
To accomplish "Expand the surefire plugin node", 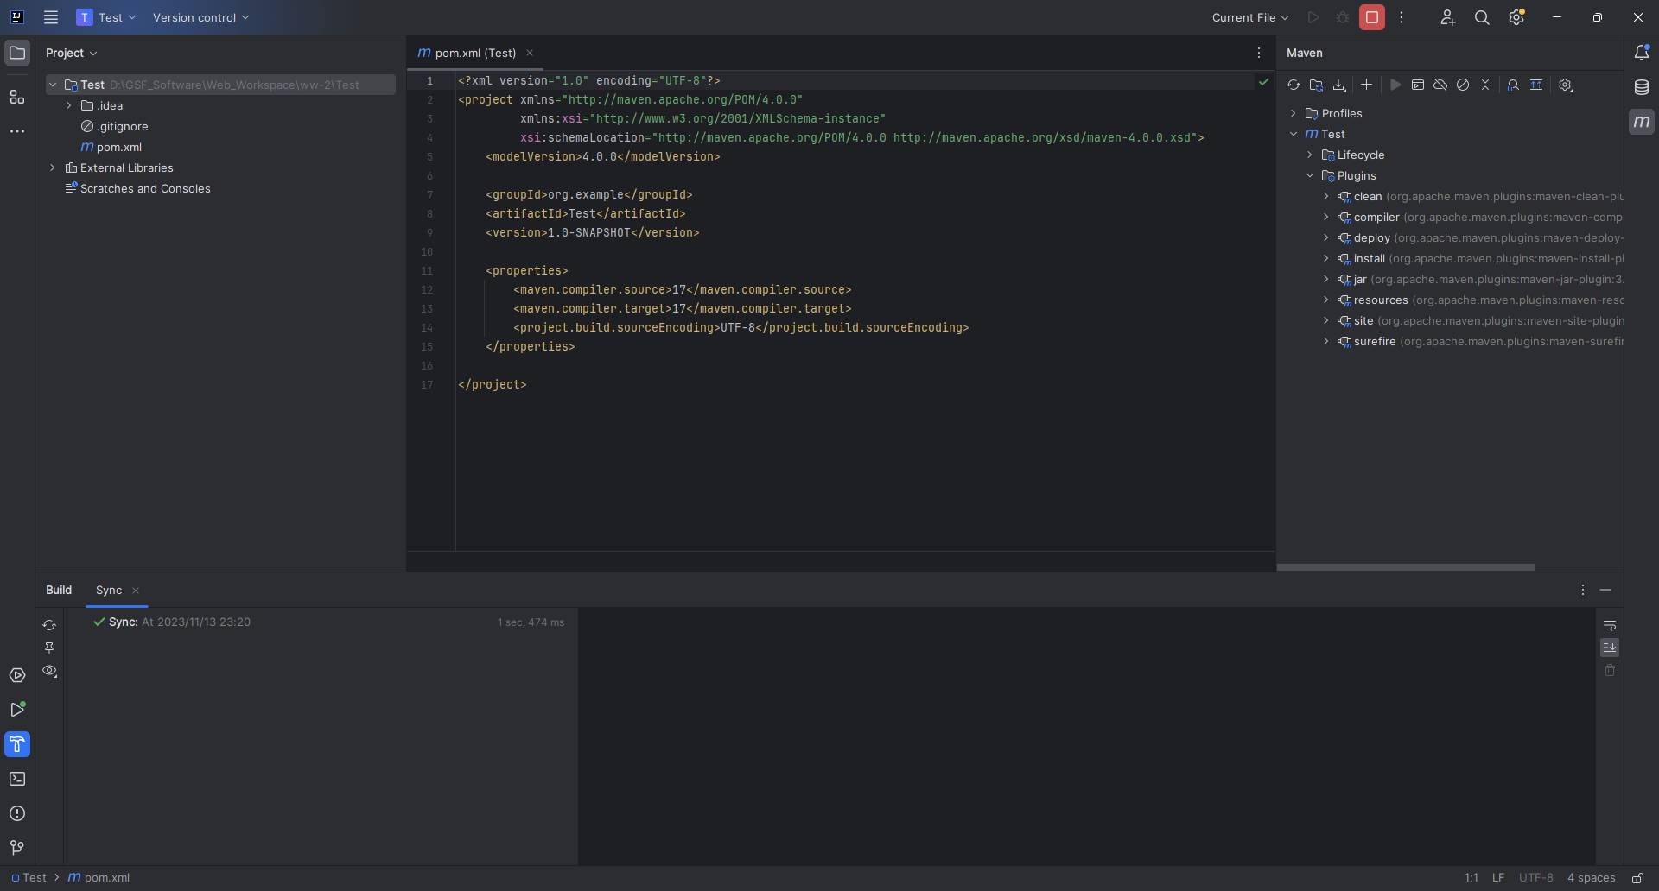I will pyautogui.click(x=1326, y=341).
